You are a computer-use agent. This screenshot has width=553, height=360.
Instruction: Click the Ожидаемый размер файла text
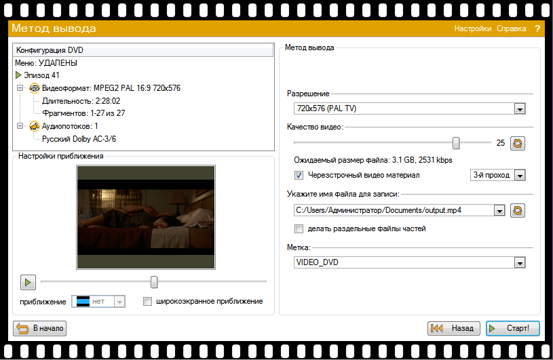pyautogui.click(x=373, y=160)
